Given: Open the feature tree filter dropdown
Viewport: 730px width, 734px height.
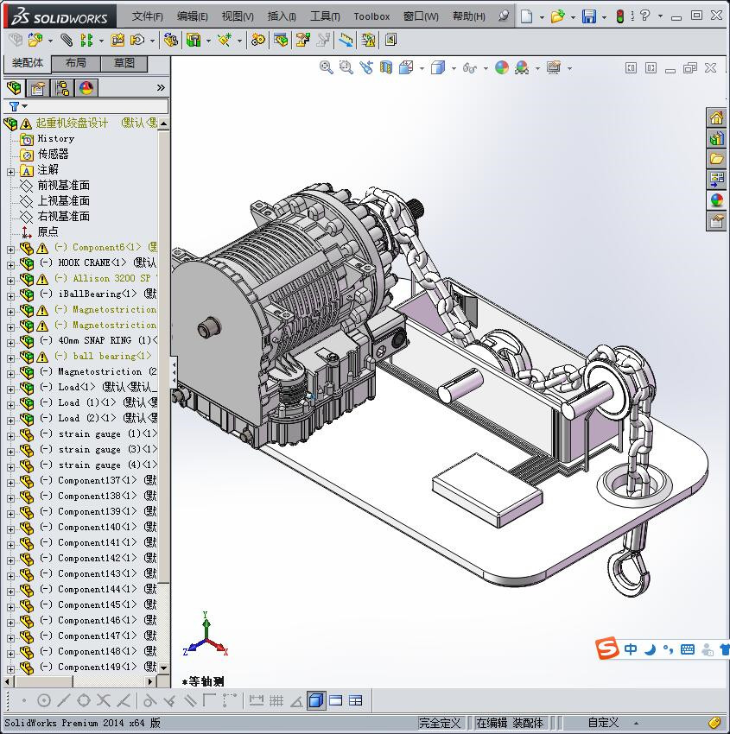Looking at the screenshot, I should [17, 106].
